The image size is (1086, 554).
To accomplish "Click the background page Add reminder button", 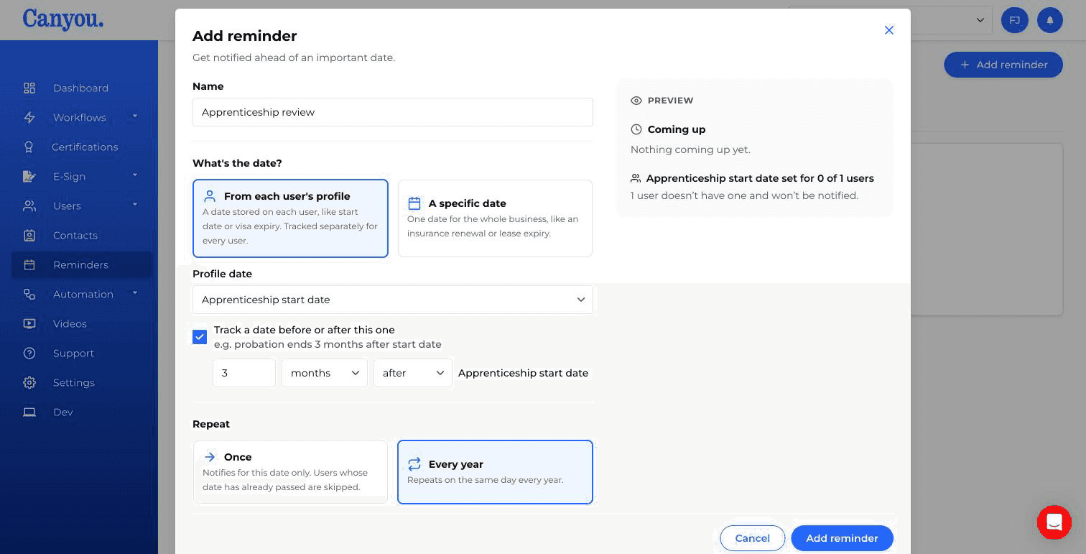I will pyautogui.click(x=1003, y=65).
